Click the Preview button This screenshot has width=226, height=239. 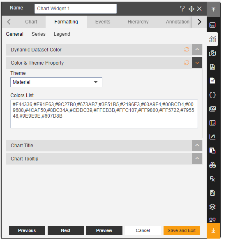click(x=104, y=230)
